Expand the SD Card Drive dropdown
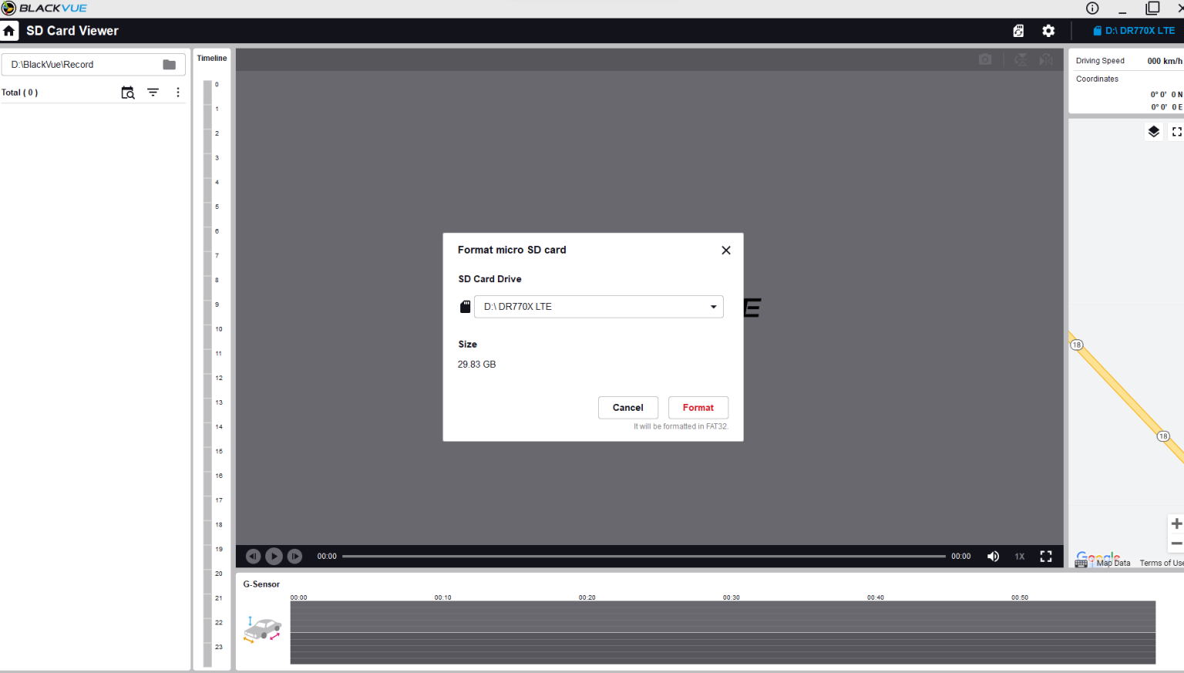1184x673 pixels. (713, 307)
